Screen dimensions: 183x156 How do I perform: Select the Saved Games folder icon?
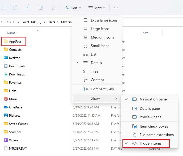(x=6, y=124)
